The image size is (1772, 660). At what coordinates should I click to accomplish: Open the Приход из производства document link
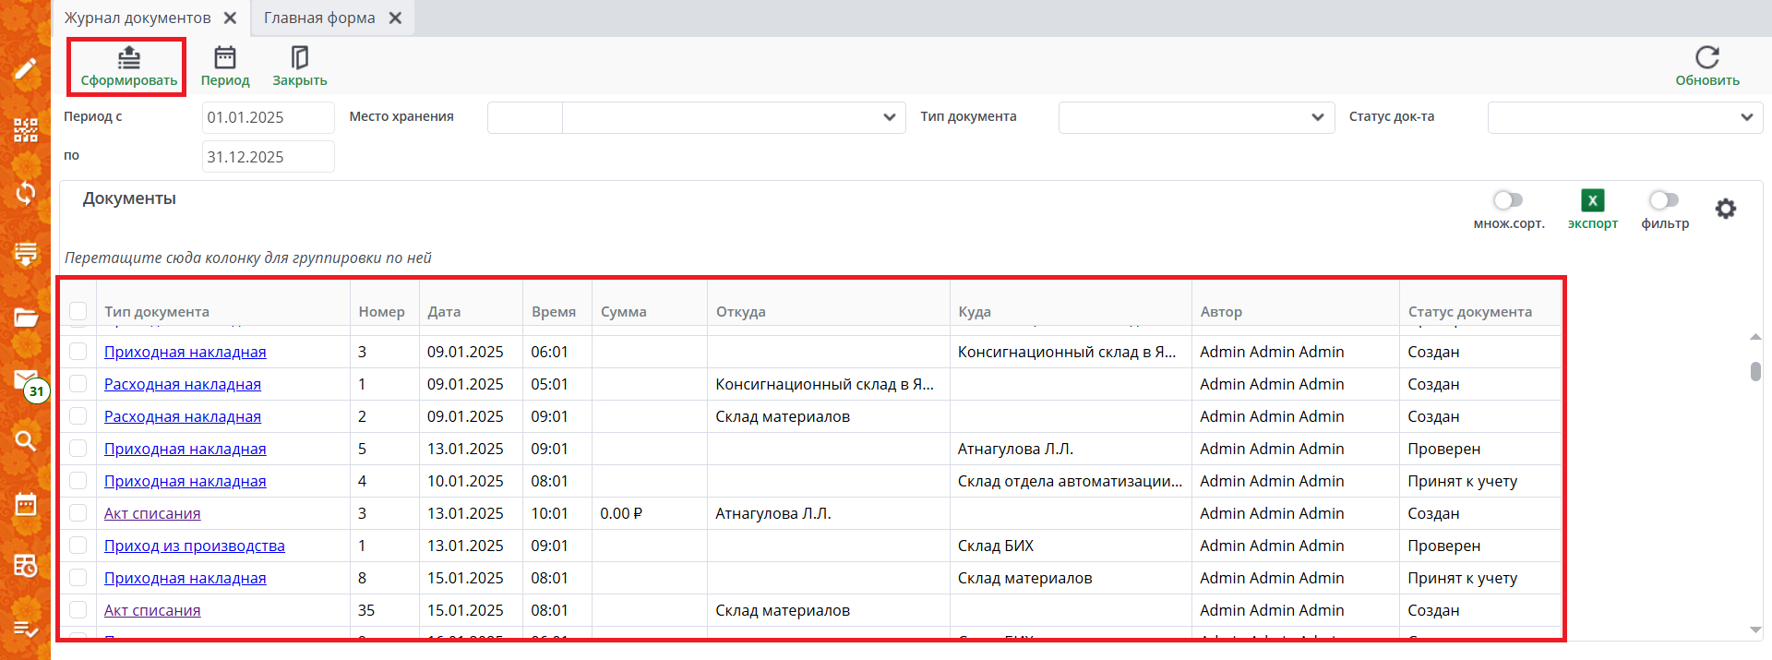point(194,546)
